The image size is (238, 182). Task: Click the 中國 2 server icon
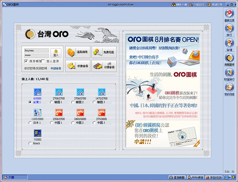coord(80,113)
